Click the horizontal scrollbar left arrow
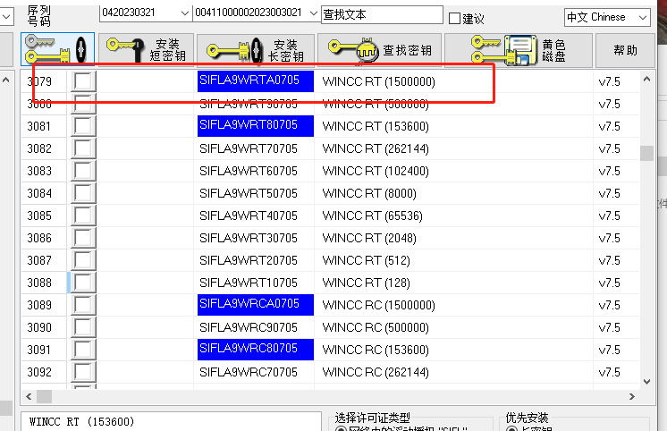This screenshot has width=667, height=431. (x=28, y=396)
